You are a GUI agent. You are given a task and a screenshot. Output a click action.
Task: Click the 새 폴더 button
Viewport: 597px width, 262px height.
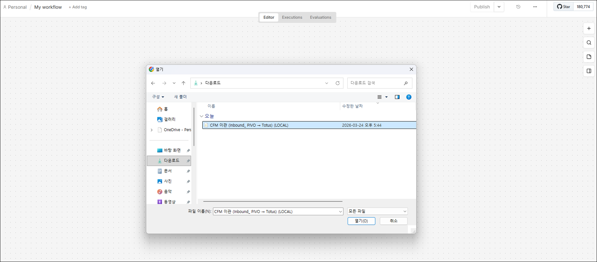(x=180, y=97)
